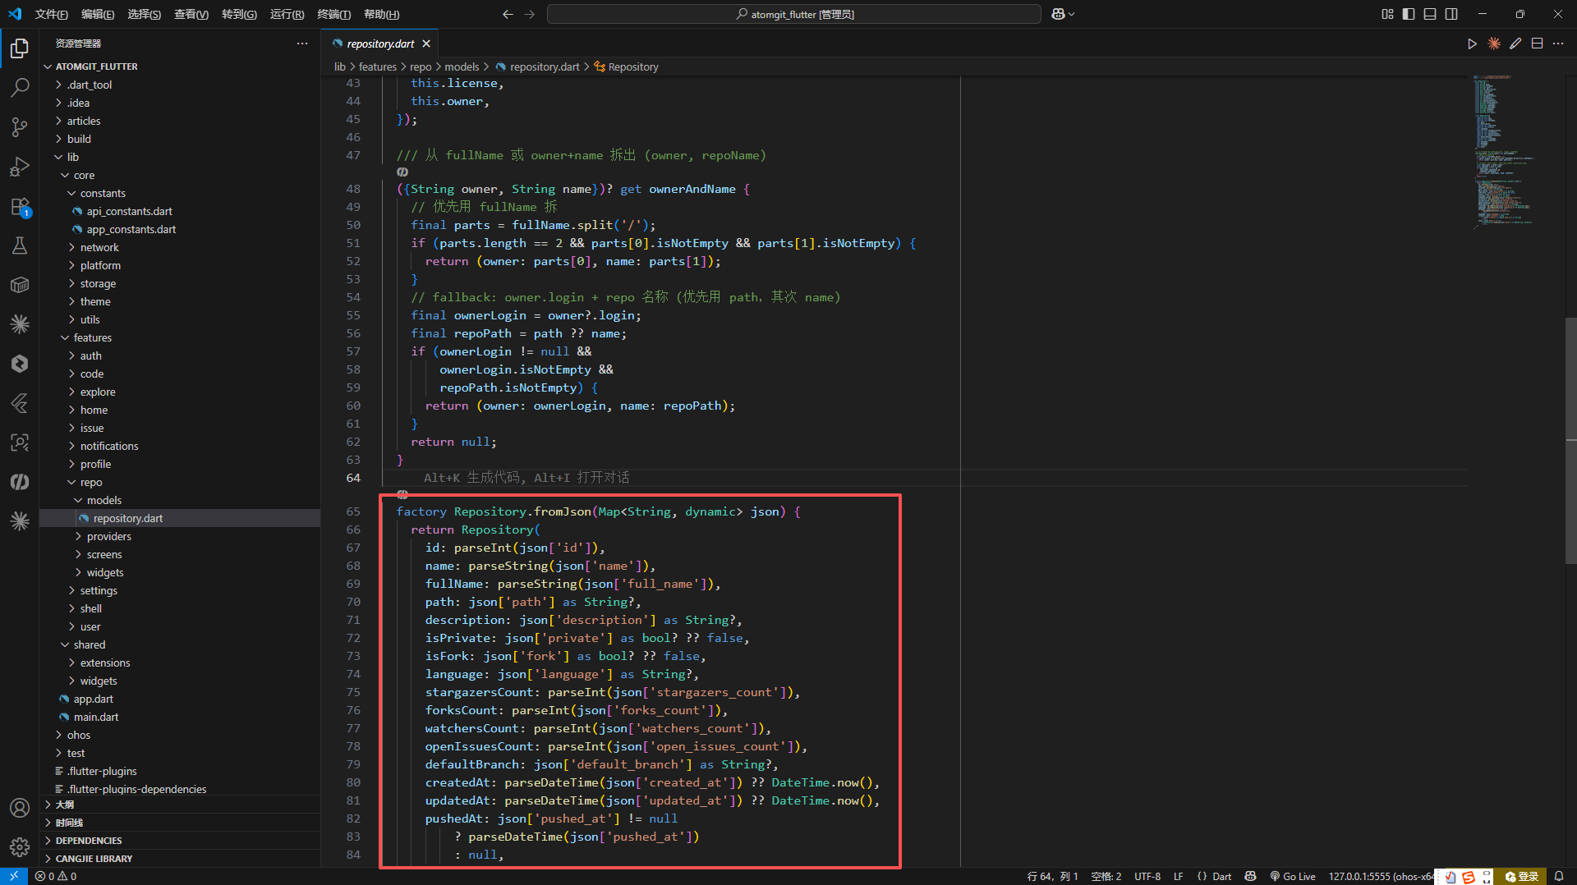Click the Customize Layout icon

(x=1387, y=14)
